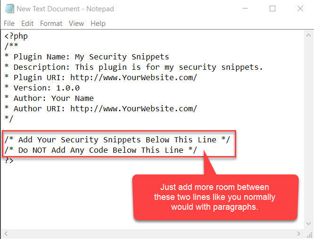Click the horizontal scrollbar right arrow
314x239 pixels.
(x=298, y=234)
